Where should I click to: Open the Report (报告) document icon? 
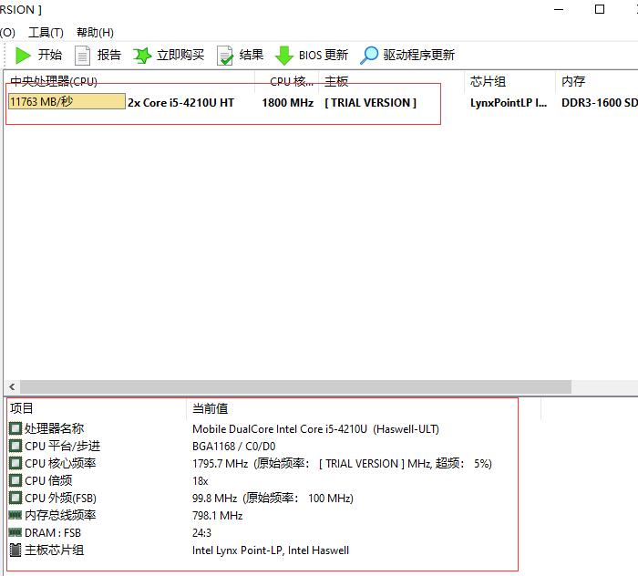coord(83,56)
